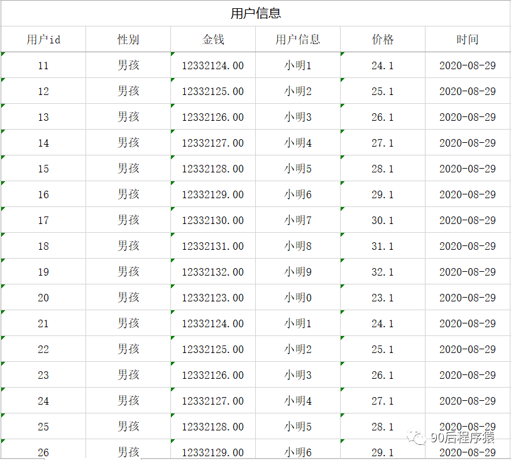The width and height of the screenshot is (511, 460).
Task: Select the 12332131.00 money cell
Action: click(x=213, y=245)
